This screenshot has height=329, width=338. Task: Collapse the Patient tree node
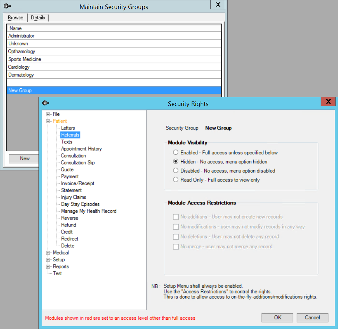(x=48, y=121)
